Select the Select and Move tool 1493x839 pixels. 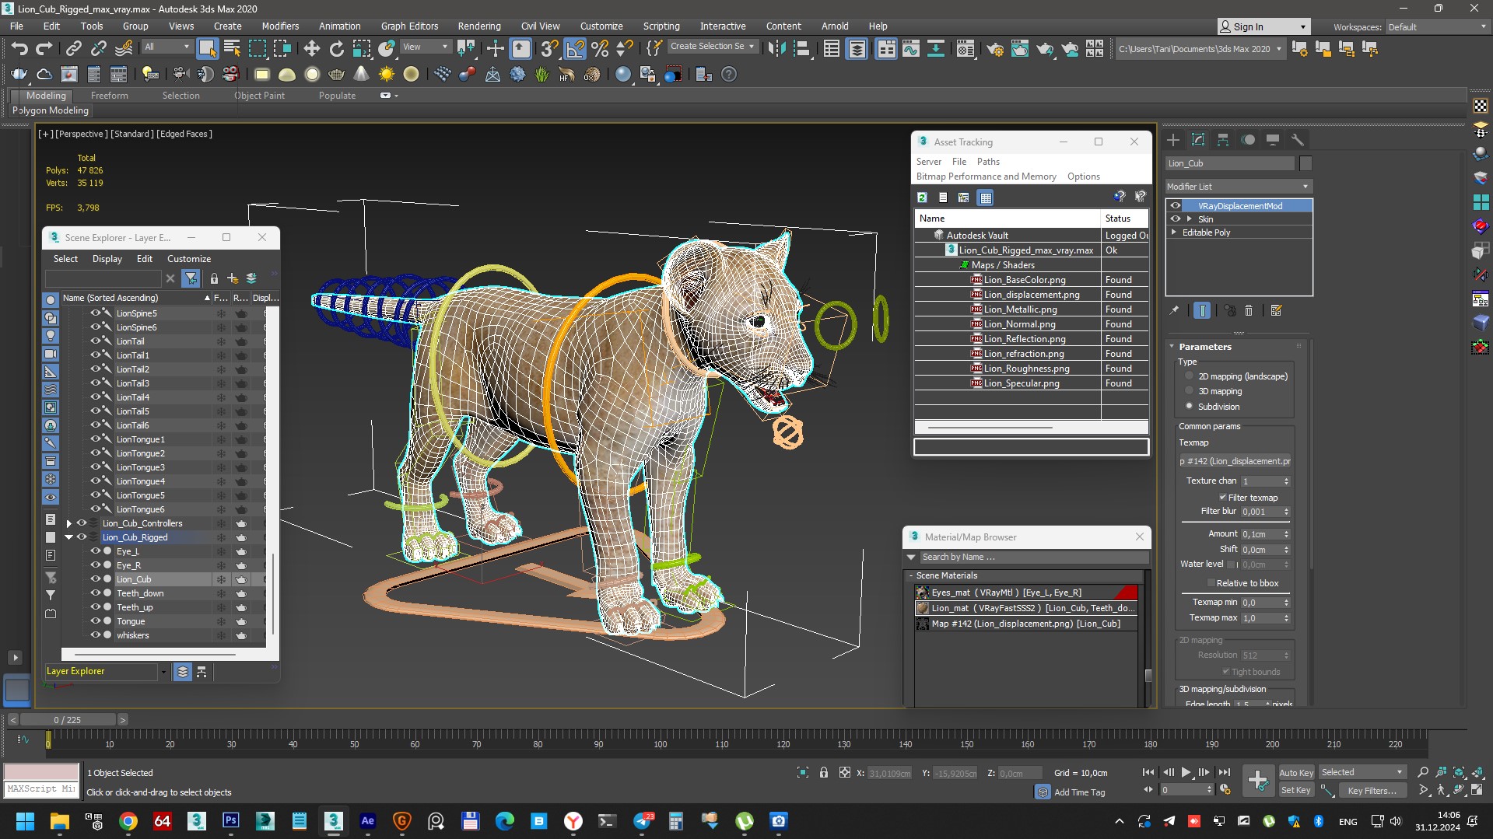[x=311, y=48]
